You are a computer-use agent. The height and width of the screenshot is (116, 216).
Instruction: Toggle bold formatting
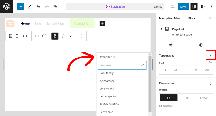tap(55, 36)
